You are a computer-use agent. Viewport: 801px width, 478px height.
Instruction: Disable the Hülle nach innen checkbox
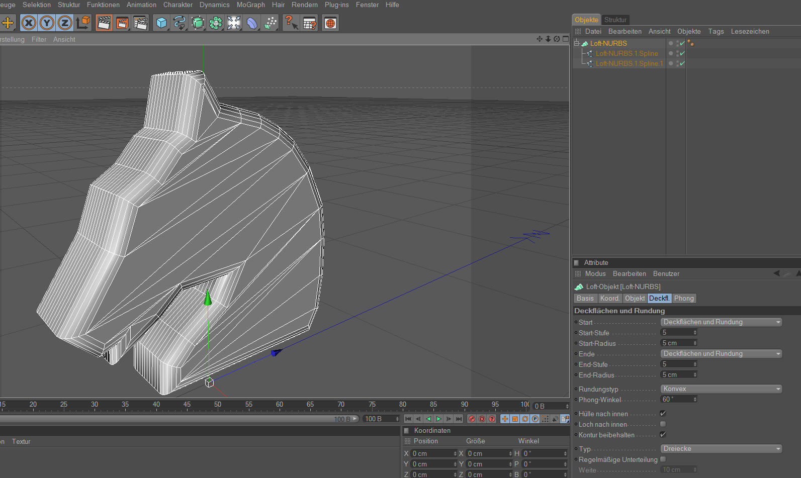point(663,414)
